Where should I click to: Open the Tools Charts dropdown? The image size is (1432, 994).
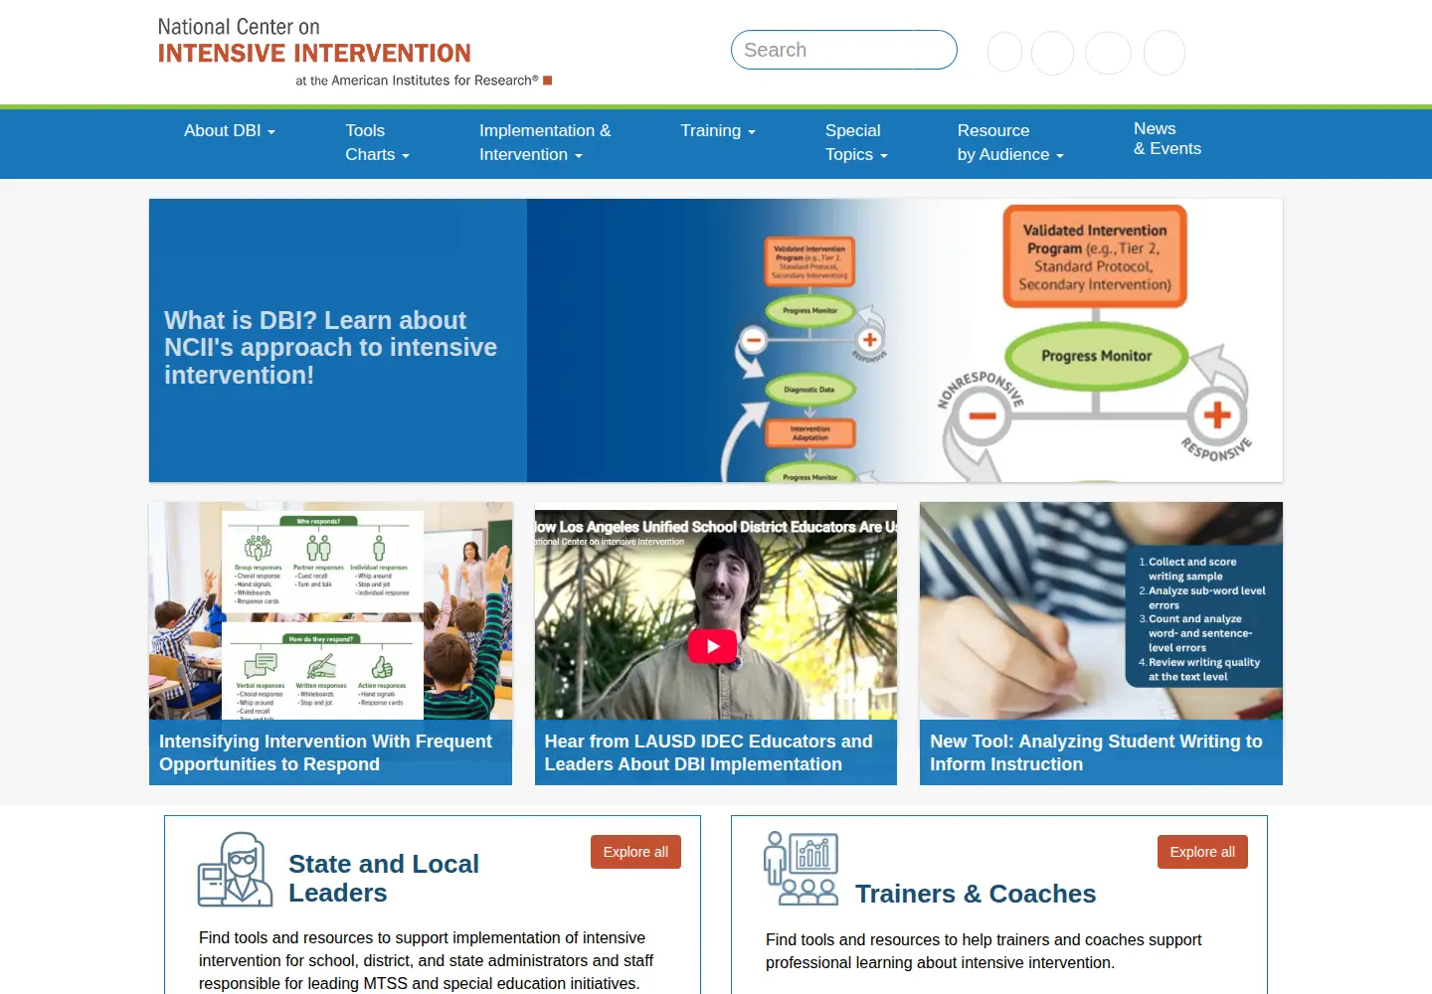tap(377, 142)
